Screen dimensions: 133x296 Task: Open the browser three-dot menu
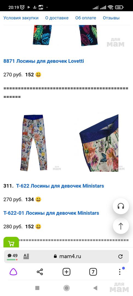tap(120, 271)
